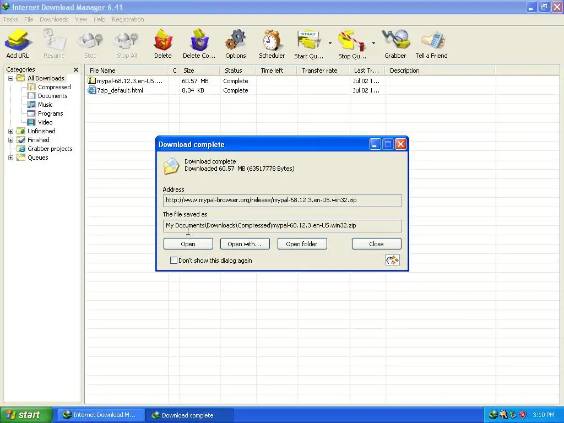The width and height of the screenshot is (564, 423).
Task: Open the File menu
Action: coord(29,19)
